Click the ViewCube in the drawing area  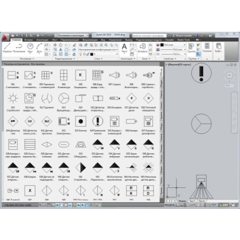tap(229, 76)
